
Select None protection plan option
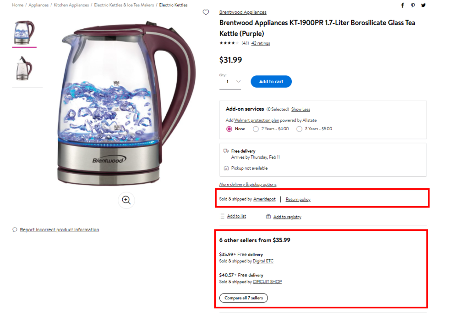coord(229,129)
